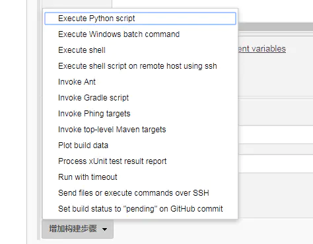Select Set build status pending on GitHub commit
The image size is (313, 244).
[x=140, y=209]
